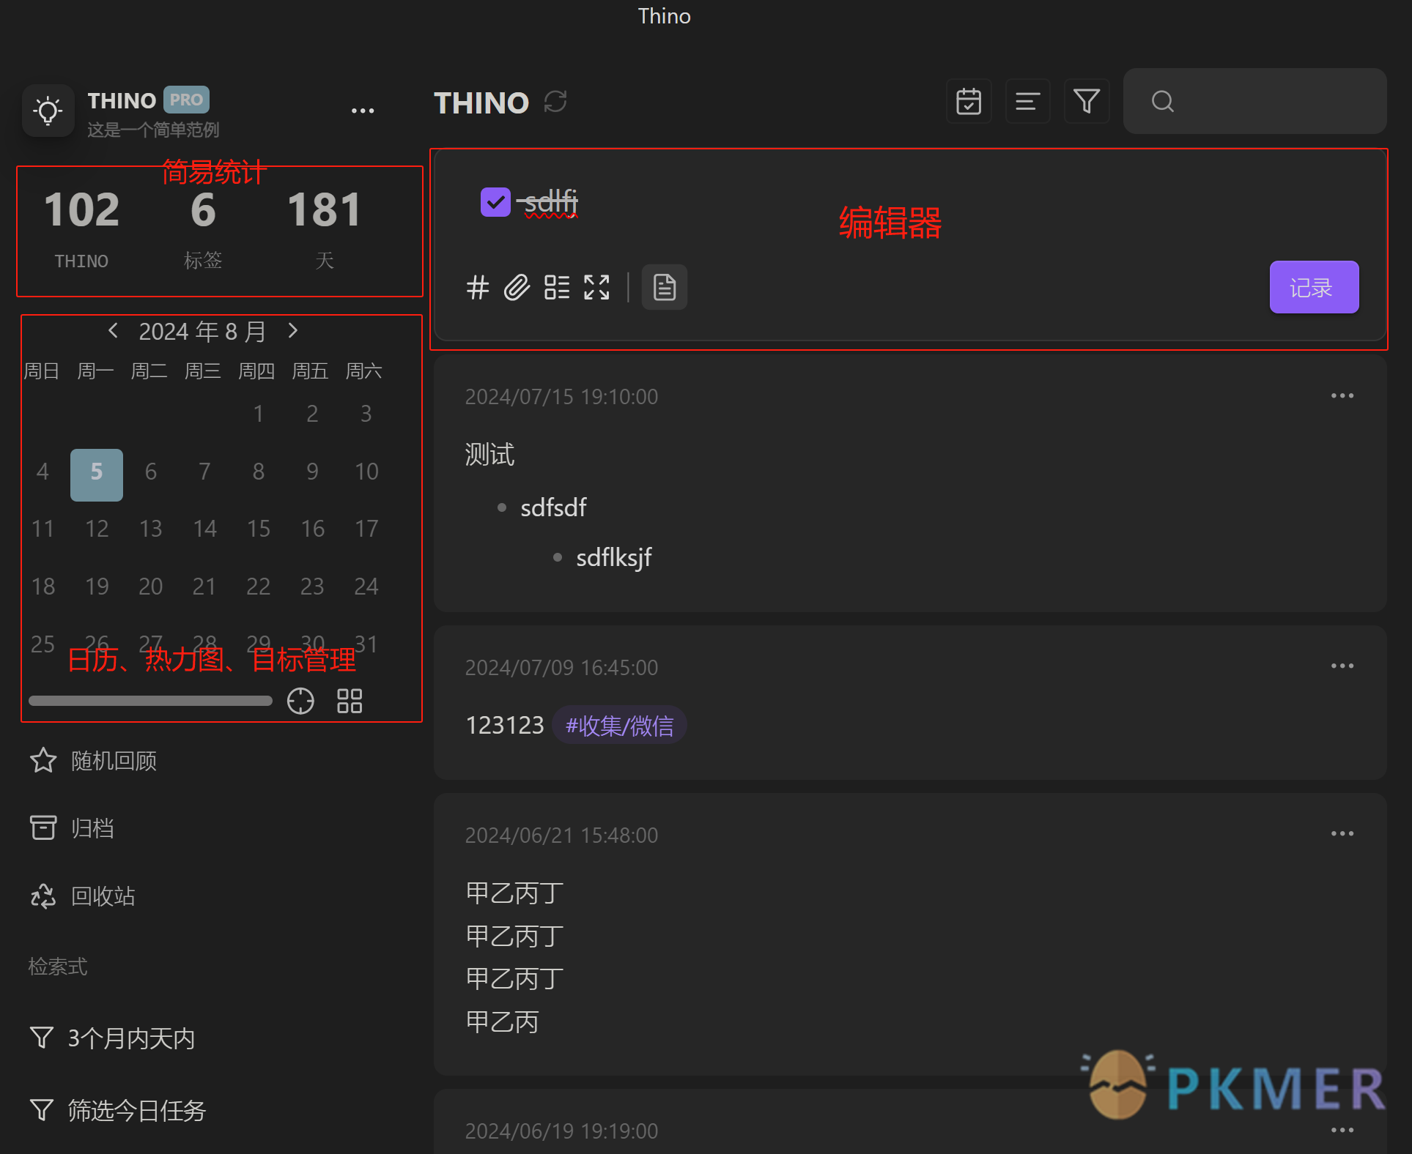The height and width of the screenshot is (1154, 1412).
Task: Click the progress bar under the calendar
Action: (150, 701)
